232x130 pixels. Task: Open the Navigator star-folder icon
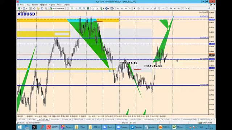(x=38, y=8)
